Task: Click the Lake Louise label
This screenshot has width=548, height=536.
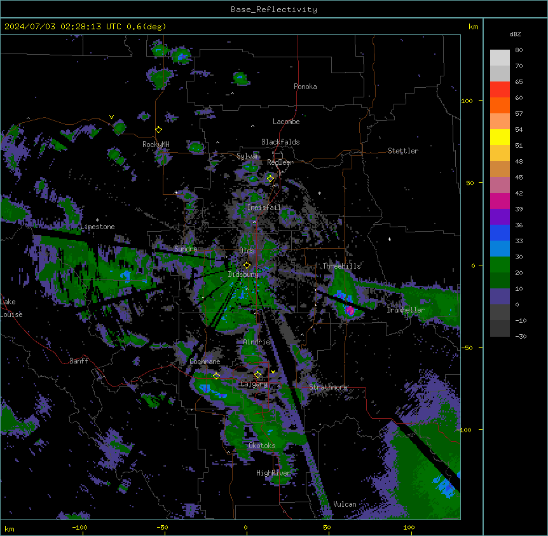Action: pos(11,308)
